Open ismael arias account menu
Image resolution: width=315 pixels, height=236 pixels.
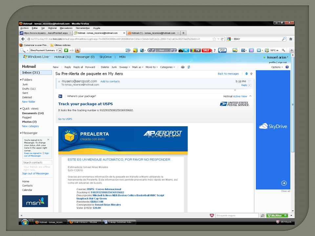(x=278, y=57)
